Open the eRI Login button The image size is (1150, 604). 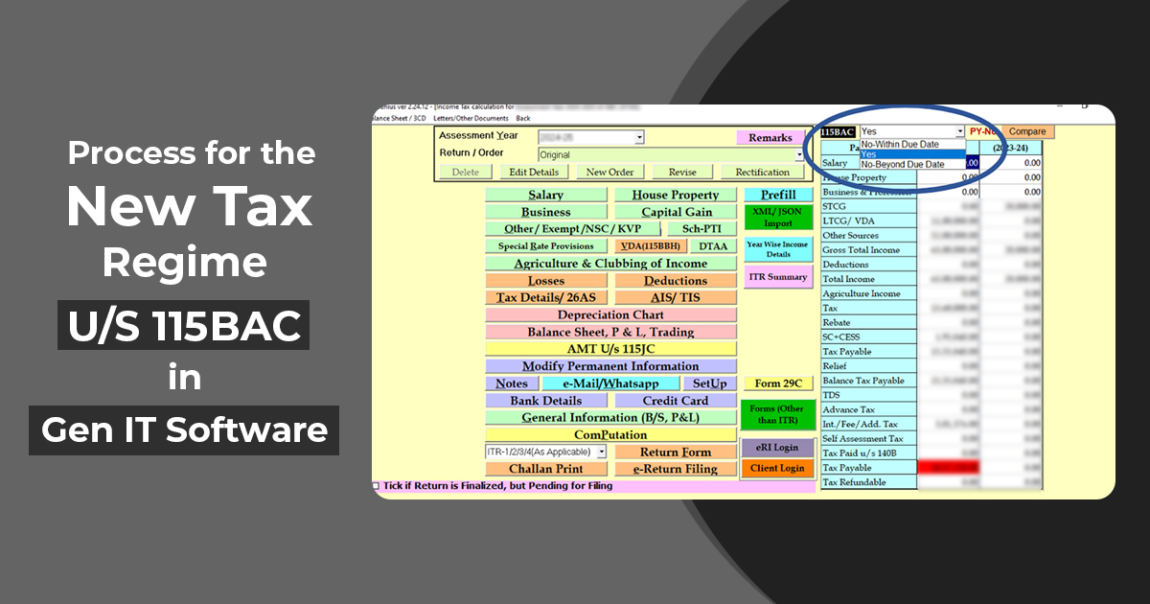click(x=778, y=448)
